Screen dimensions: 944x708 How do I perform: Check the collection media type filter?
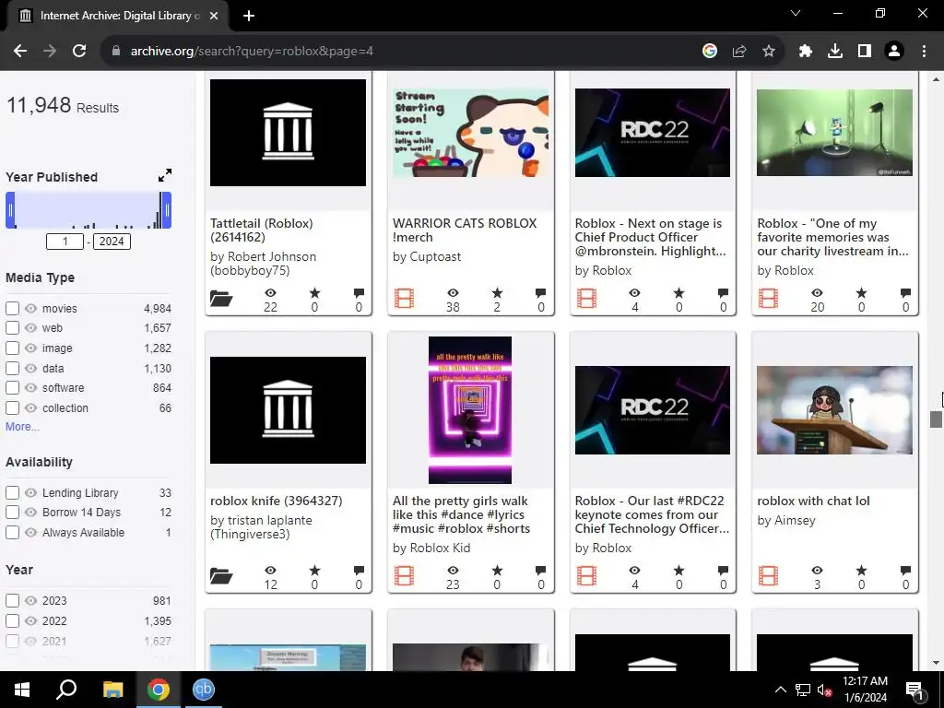(x=12, y=407)
